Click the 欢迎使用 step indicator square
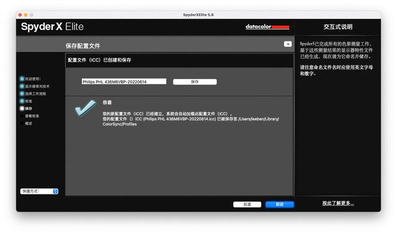Screen dimensions: 397x233 pos(22,79)
